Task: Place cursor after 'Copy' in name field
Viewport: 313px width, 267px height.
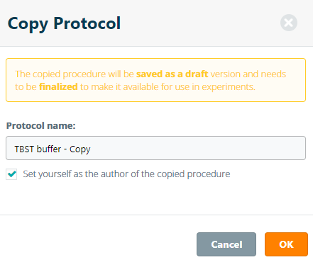Action: coord(91,149)
